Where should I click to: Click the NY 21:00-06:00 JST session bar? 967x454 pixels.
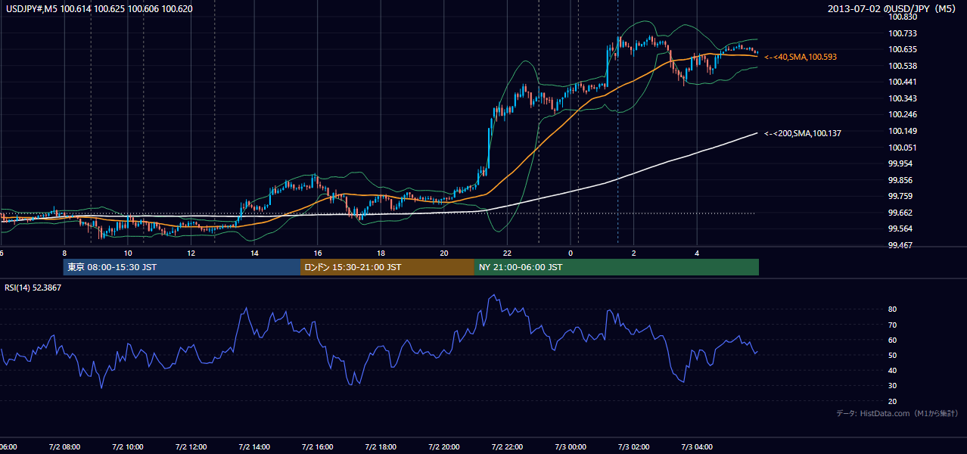coord(617,267)
